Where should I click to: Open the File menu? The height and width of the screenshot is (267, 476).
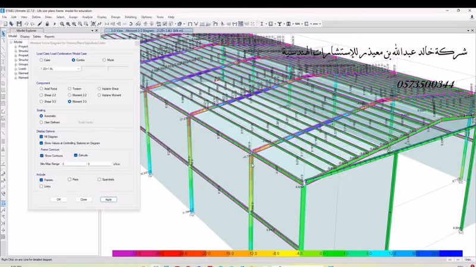pos(4,17)
